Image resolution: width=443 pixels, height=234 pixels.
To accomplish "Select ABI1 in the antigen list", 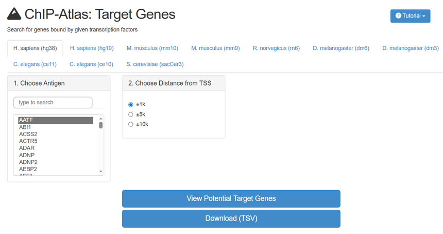I will click(25, 127).
